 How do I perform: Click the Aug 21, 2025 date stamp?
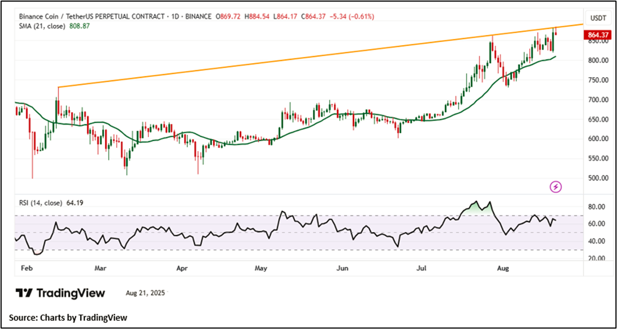click(x=146, y=293)
